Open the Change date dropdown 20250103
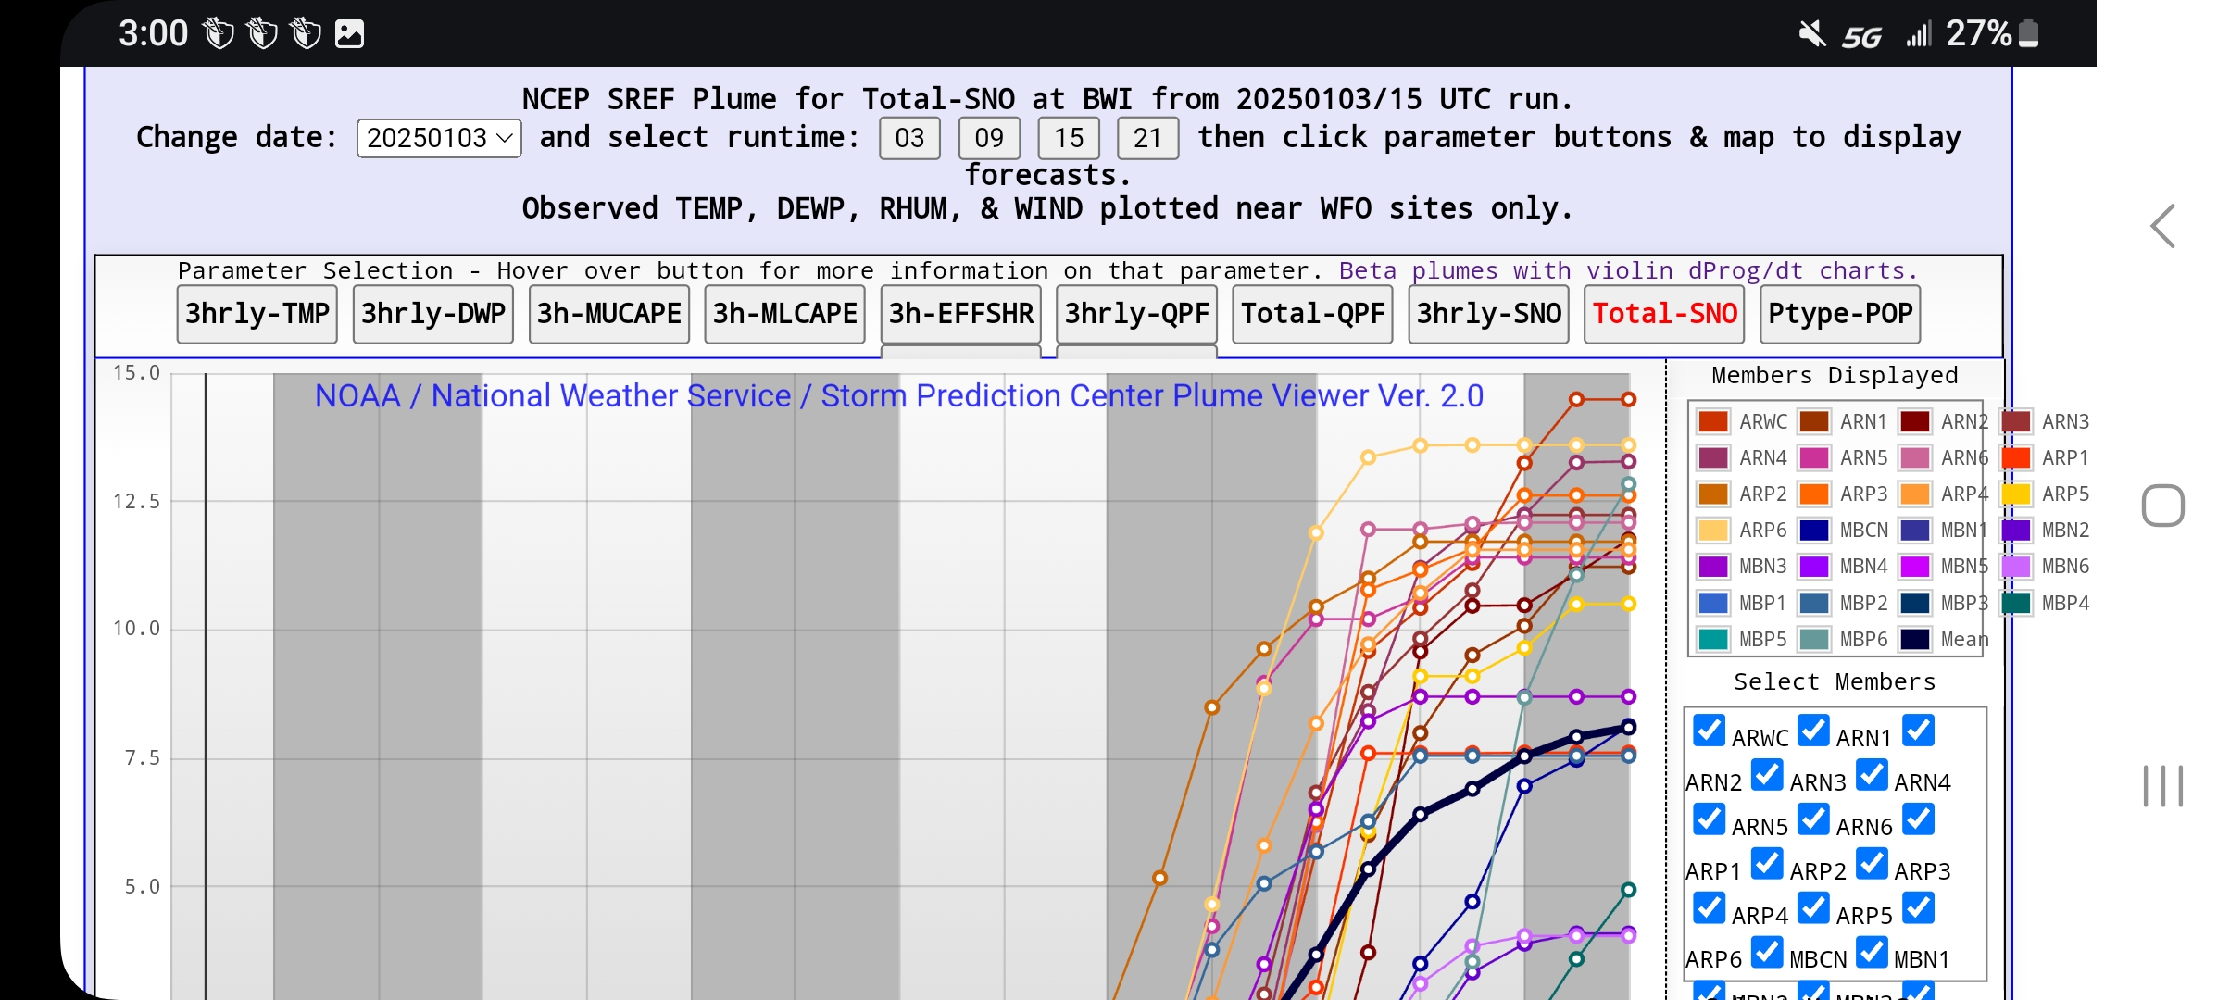2230x1000 pixels. (439, 138)
